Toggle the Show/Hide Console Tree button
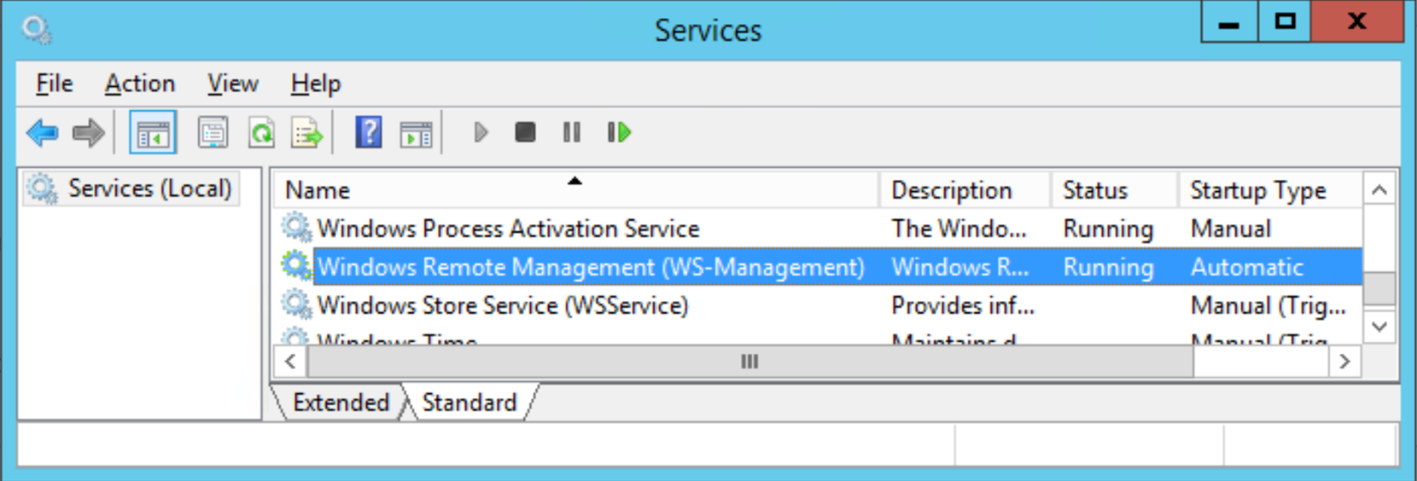 153,133
